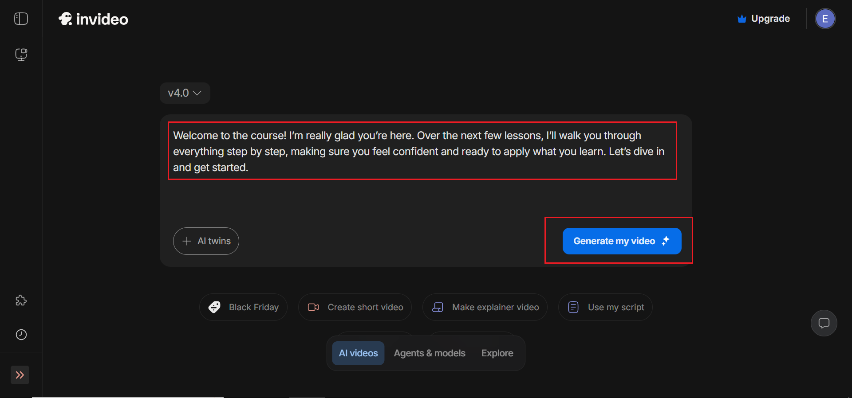Open history clock icon
The width and height of the screenshot is (852, 398).
click(21, 335)
